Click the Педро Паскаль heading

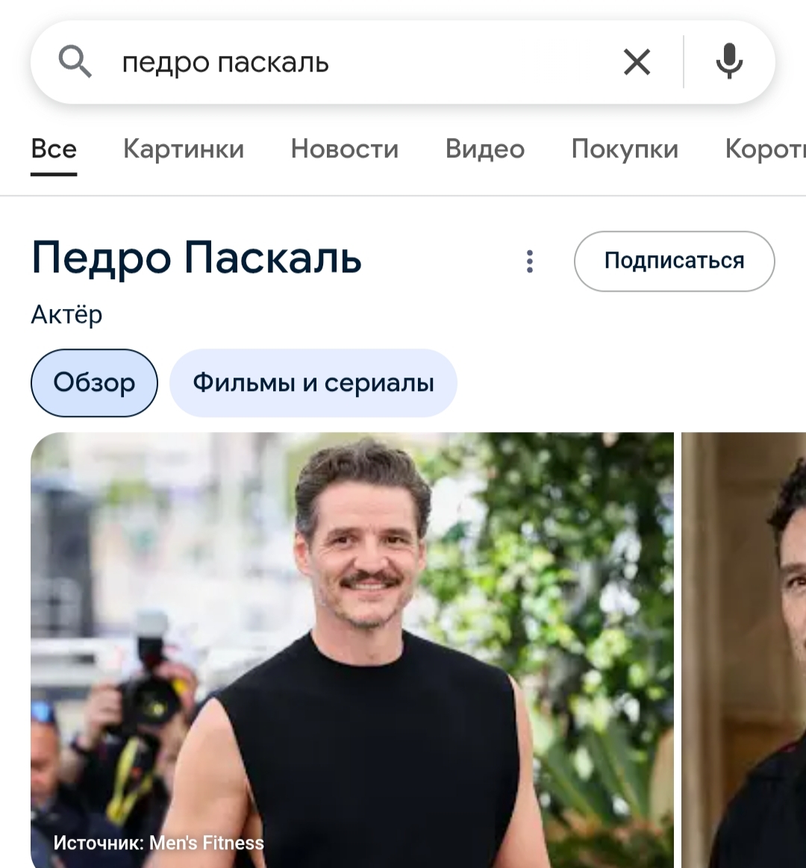tap(196, 258)
